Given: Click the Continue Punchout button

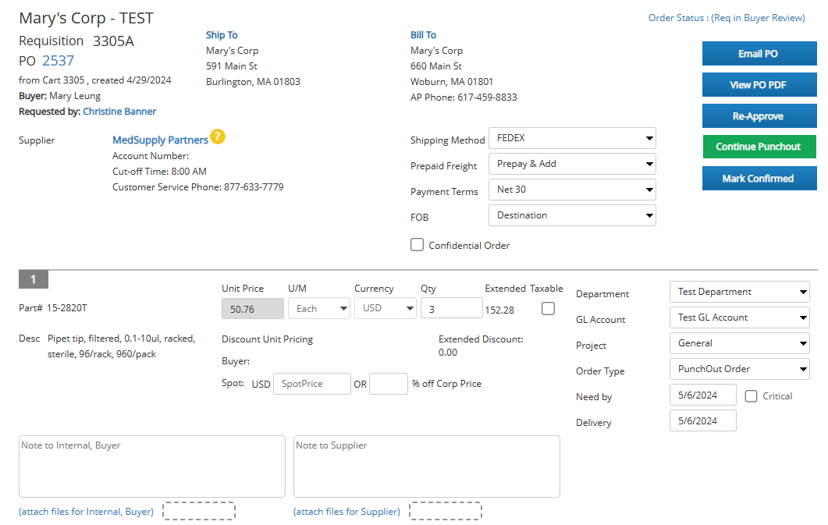Looking at the screenshot, I should pyautogui.click(x=759, y=147).
